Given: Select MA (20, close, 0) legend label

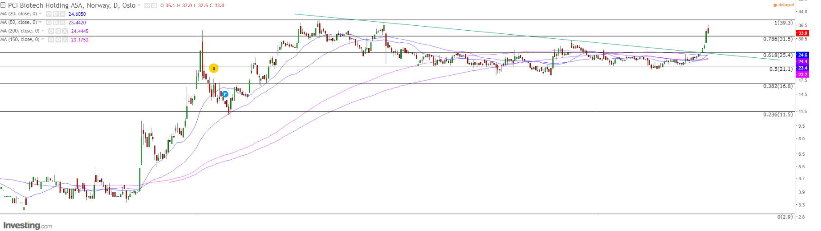Looking at the screenshot, I should (19, 14).
